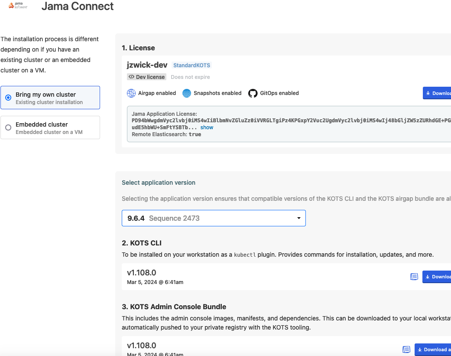
Task: Click the Remote Elasticsearch: true line
Action: point(166,134)
